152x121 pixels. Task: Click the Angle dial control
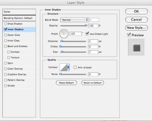pos(64,34)
